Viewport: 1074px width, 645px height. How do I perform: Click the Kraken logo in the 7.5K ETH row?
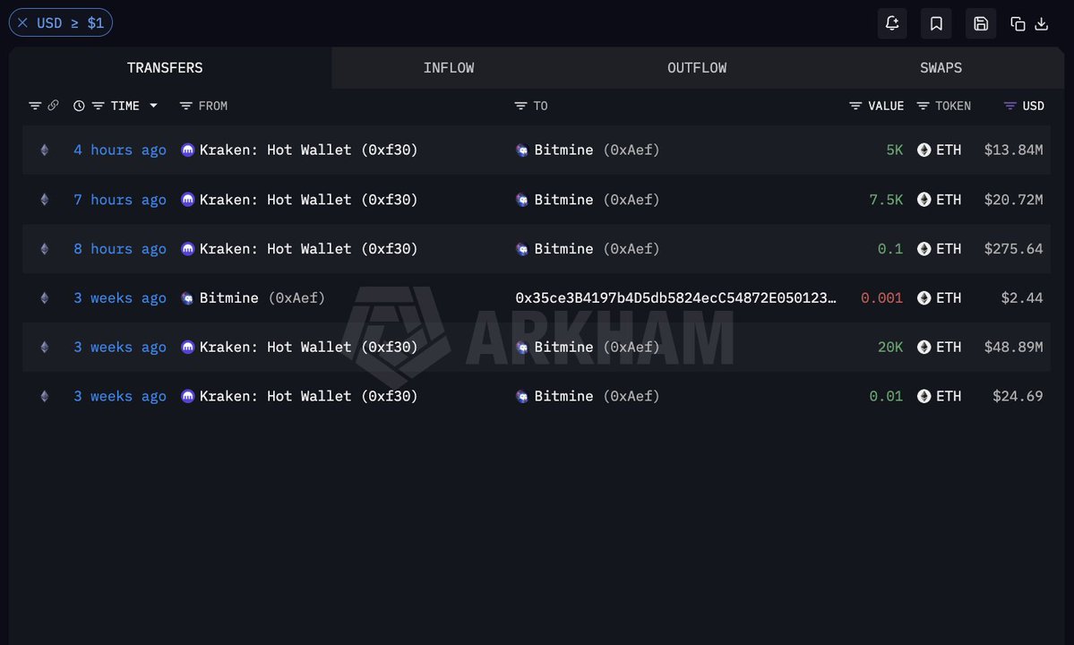pyautogui.click(x=188, y=199)
